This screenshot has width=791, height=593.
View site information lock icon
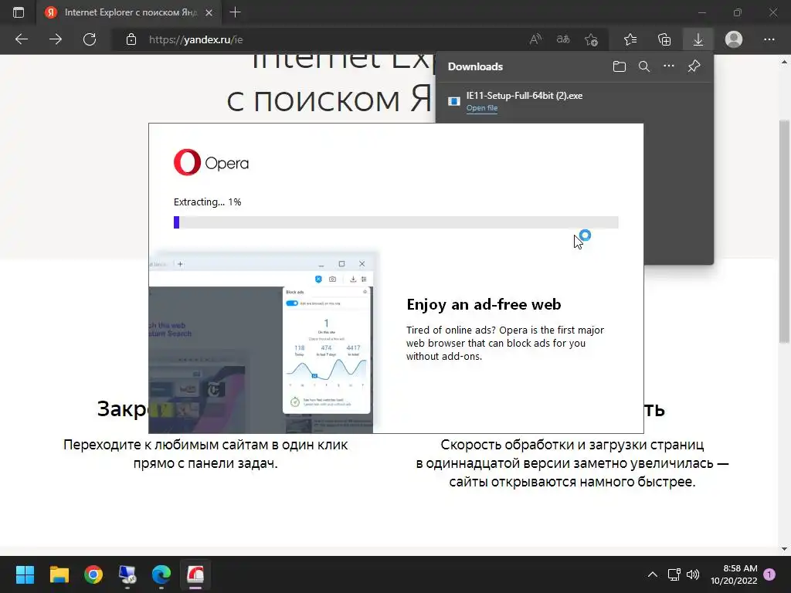(131, 39)
